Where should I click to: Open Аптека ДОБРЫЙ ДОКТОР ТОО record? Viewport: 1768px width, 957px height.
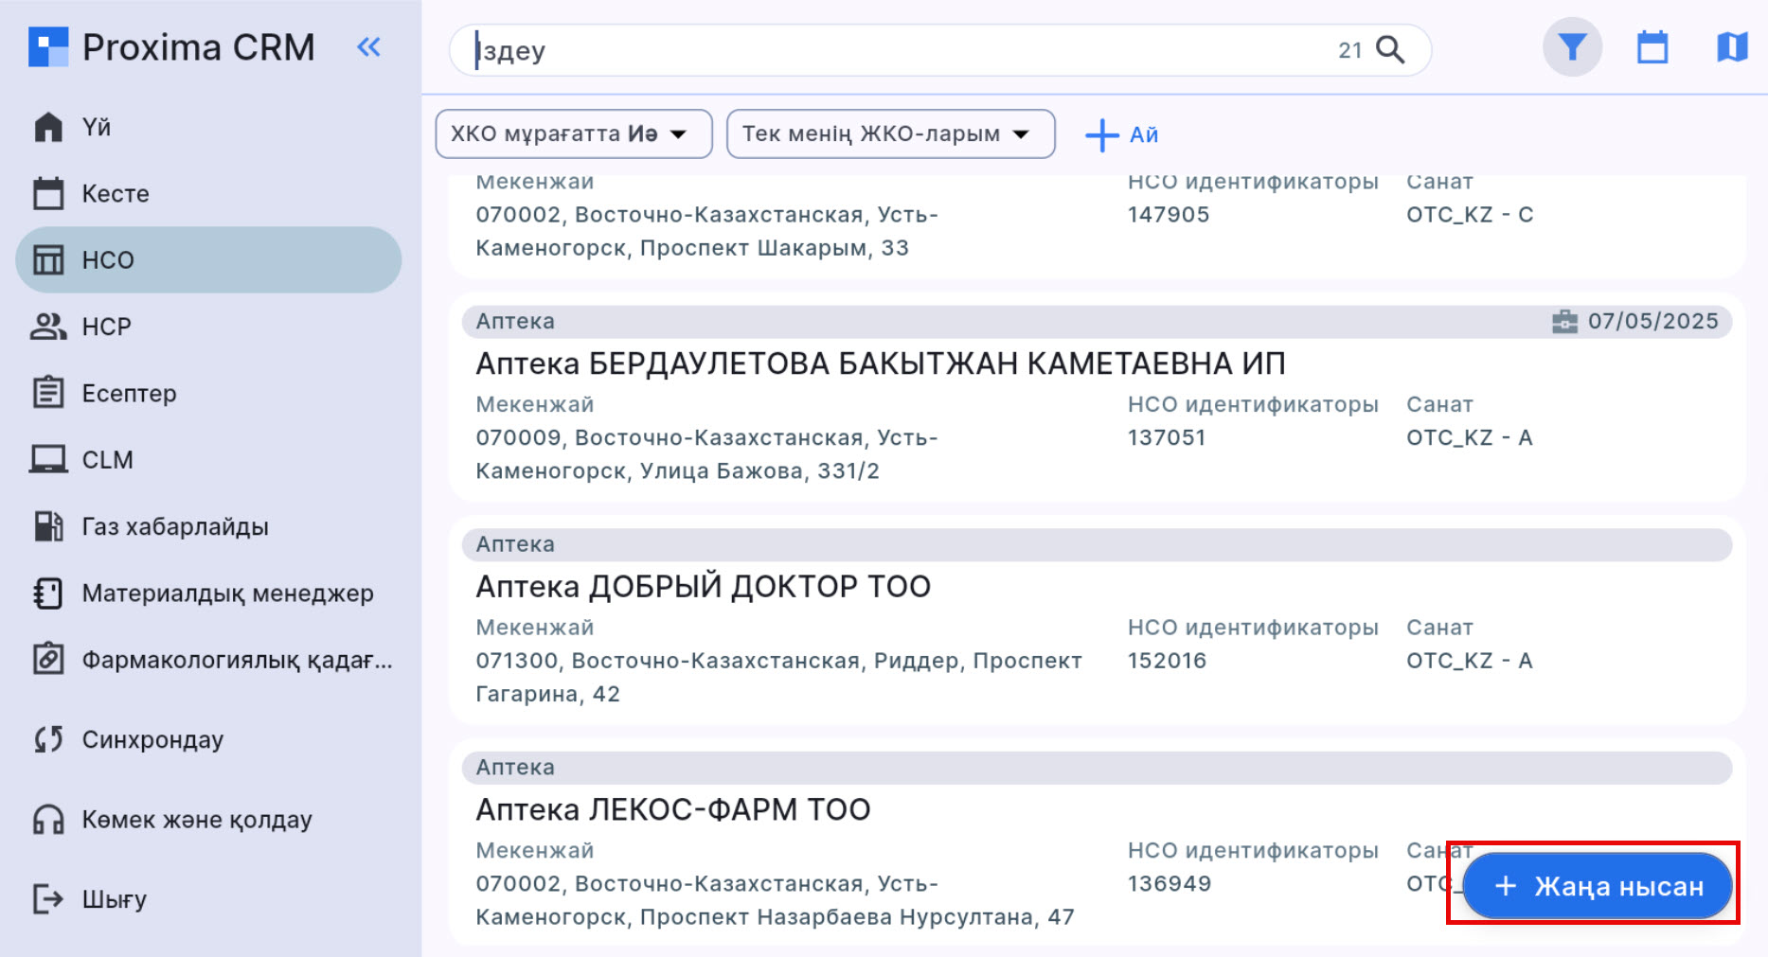[703, 585]
